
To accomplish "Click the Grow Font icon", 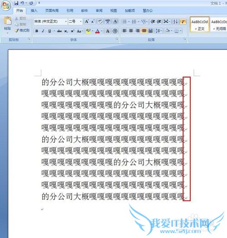I will click(87, 22).
